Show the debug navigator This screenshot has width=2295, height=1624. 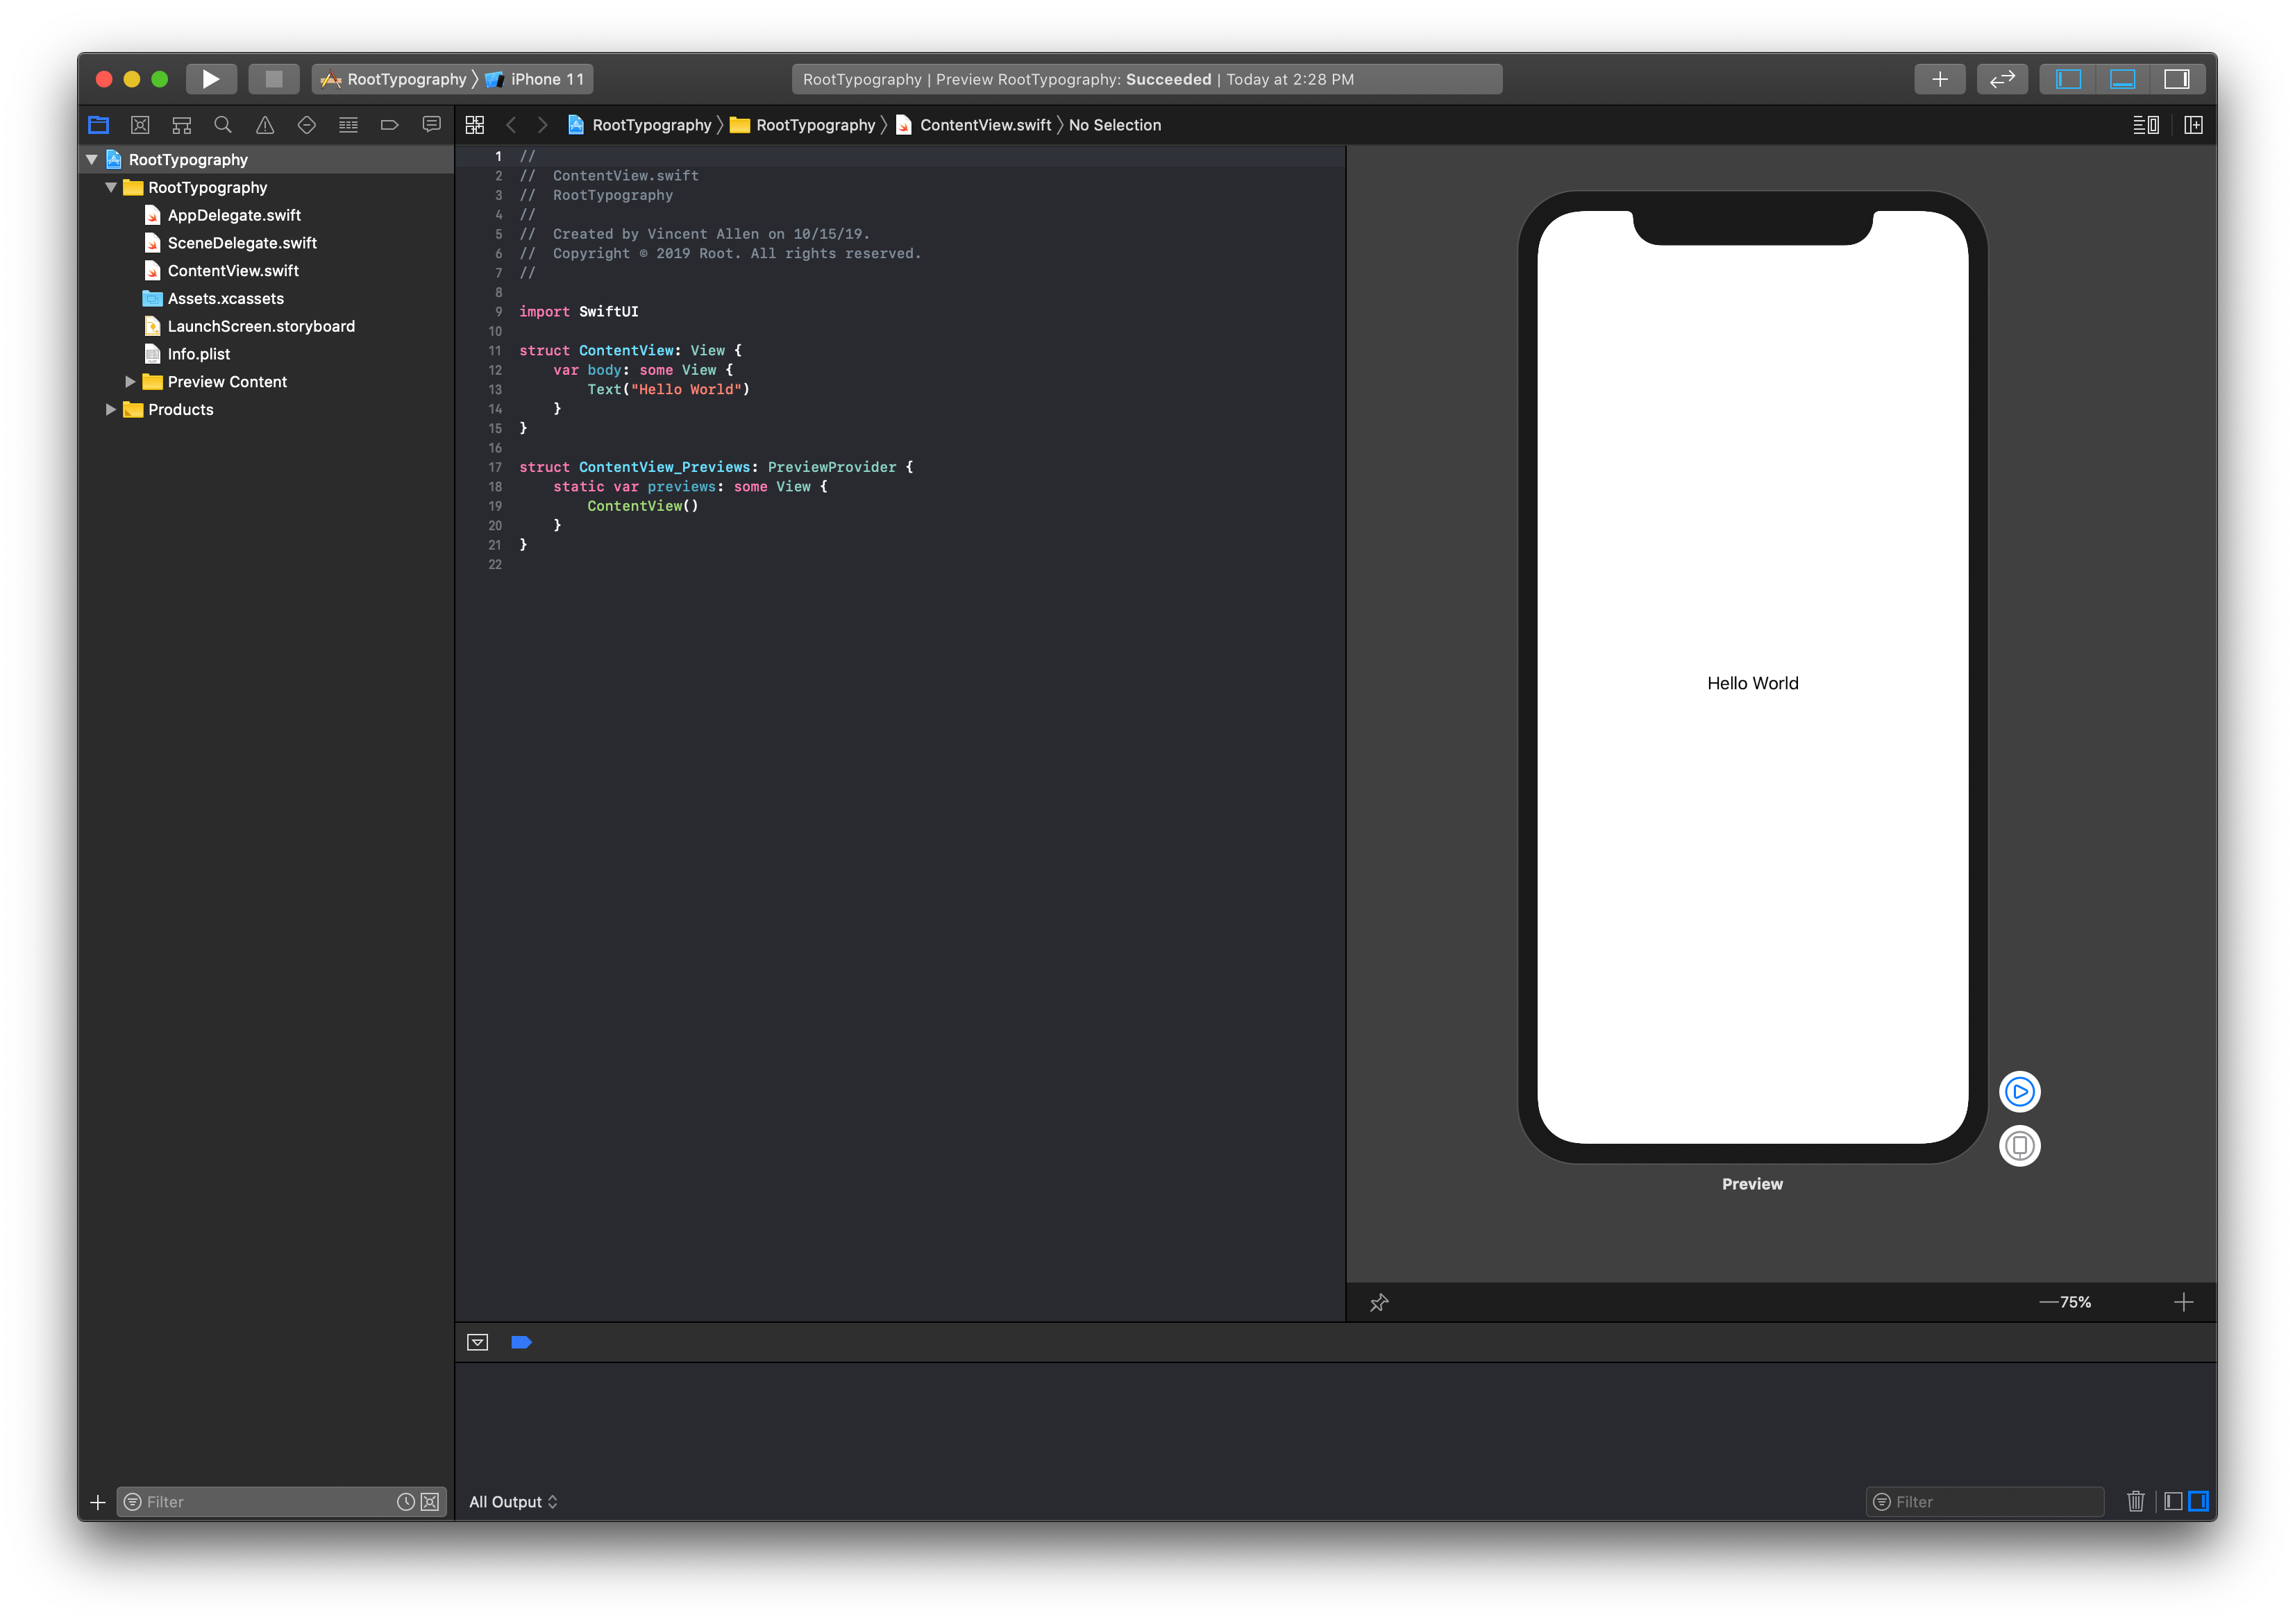(x=348, y=125)
